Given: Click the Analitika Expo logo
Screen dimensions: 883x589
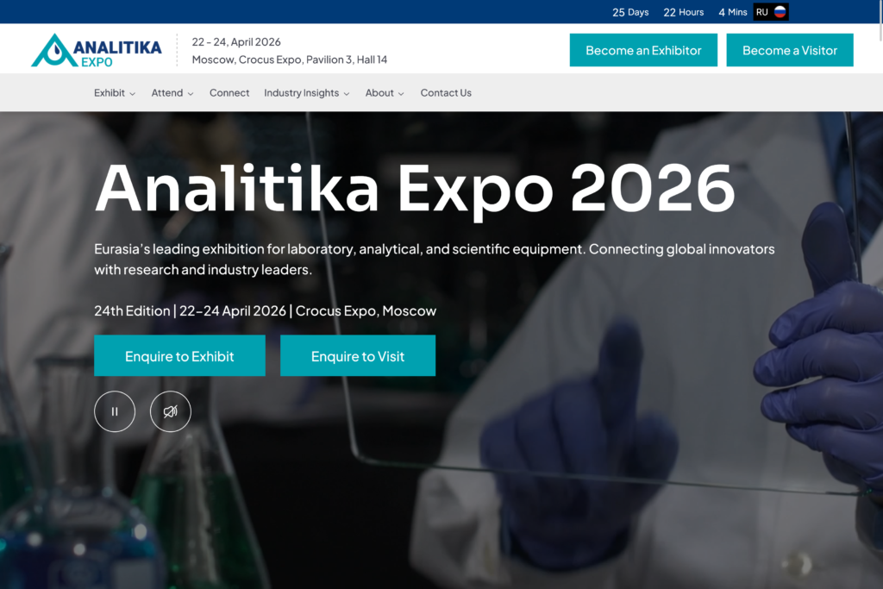Looking at the screenshot, I should 97,50.
